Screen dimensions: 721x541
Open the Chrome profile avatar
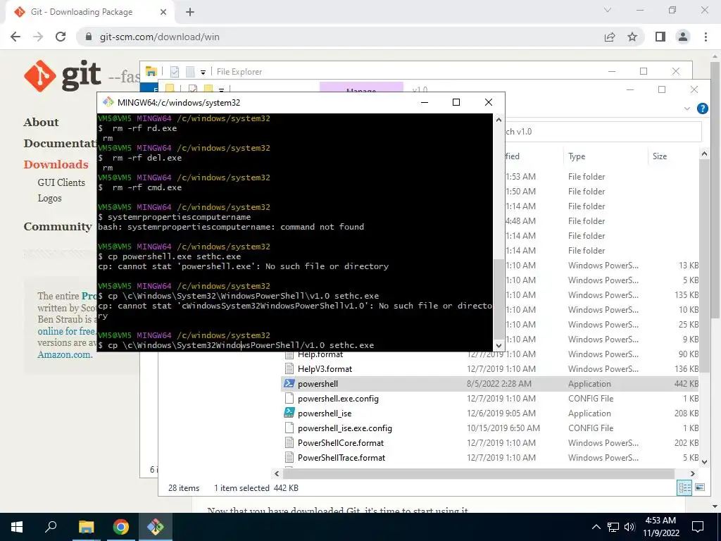683,37
